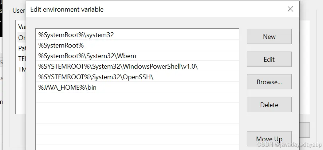The image size is (323, 150).
Task: Select the %JAVA_HOME%\bin entry
Action: [67, 88]
